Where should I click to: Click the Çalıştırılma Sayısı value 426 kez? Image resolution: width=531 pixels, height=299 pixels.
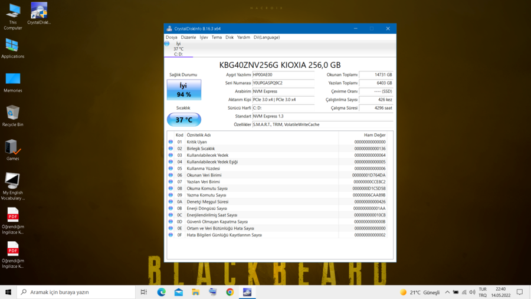(x=376, y=100)
